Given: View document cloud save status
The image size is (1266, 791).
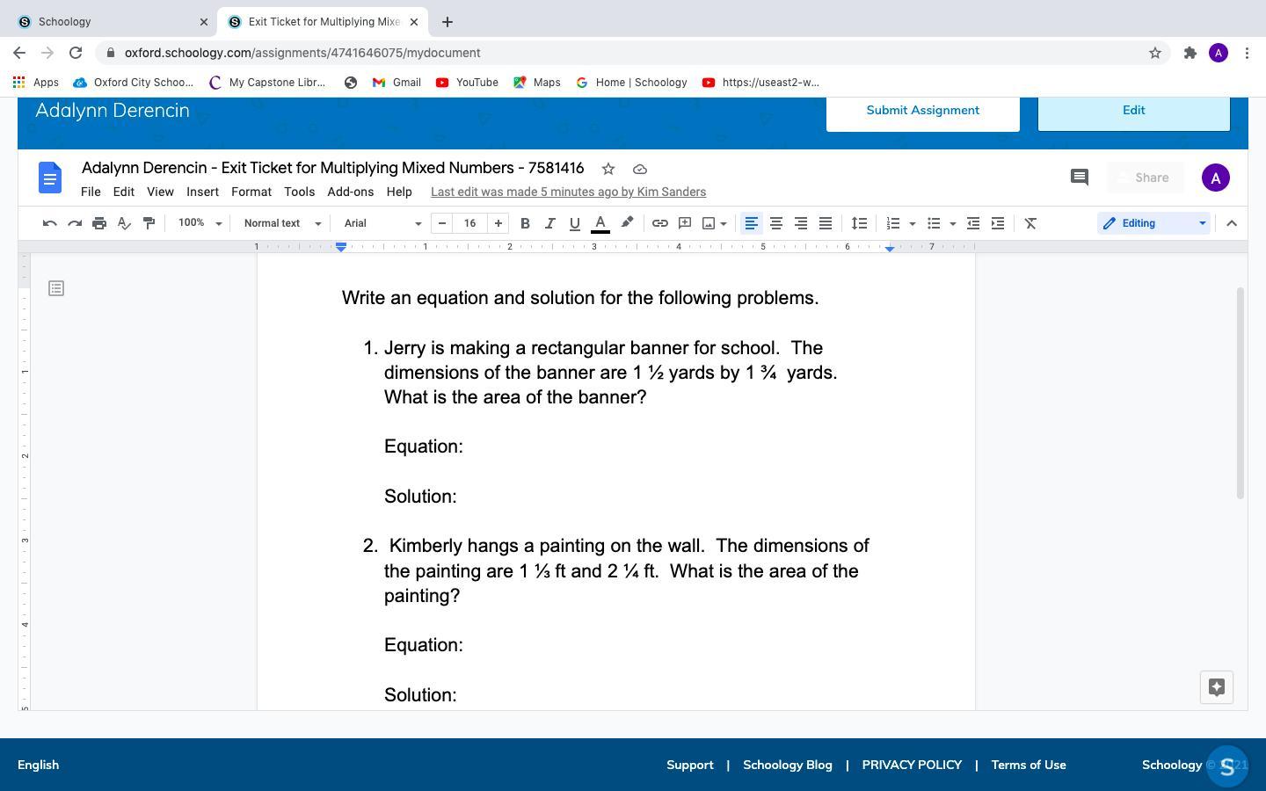Looking at the screenshot, I should pyautogui.click(x=640, y=169).
